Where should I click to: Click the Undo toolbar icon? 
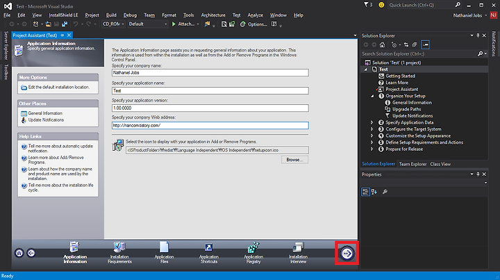[76, 24]
